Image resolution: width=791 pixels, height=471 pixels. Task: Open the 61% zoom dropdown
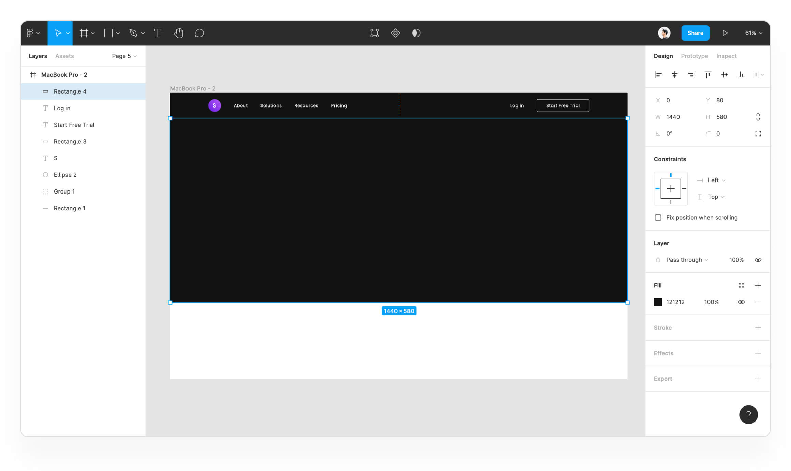click(753, 33)
